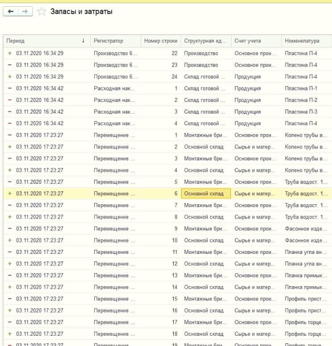Select Склад готовой cell in Пластина П-2 row

tap(206, 100)
